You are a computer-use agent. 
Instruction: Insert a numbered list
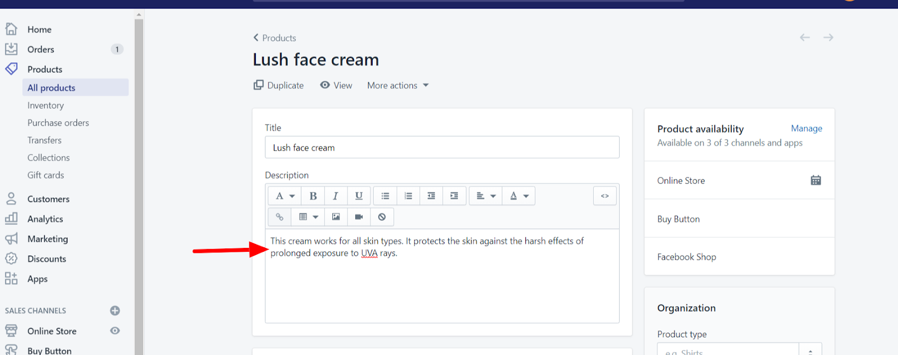(408, 196)
